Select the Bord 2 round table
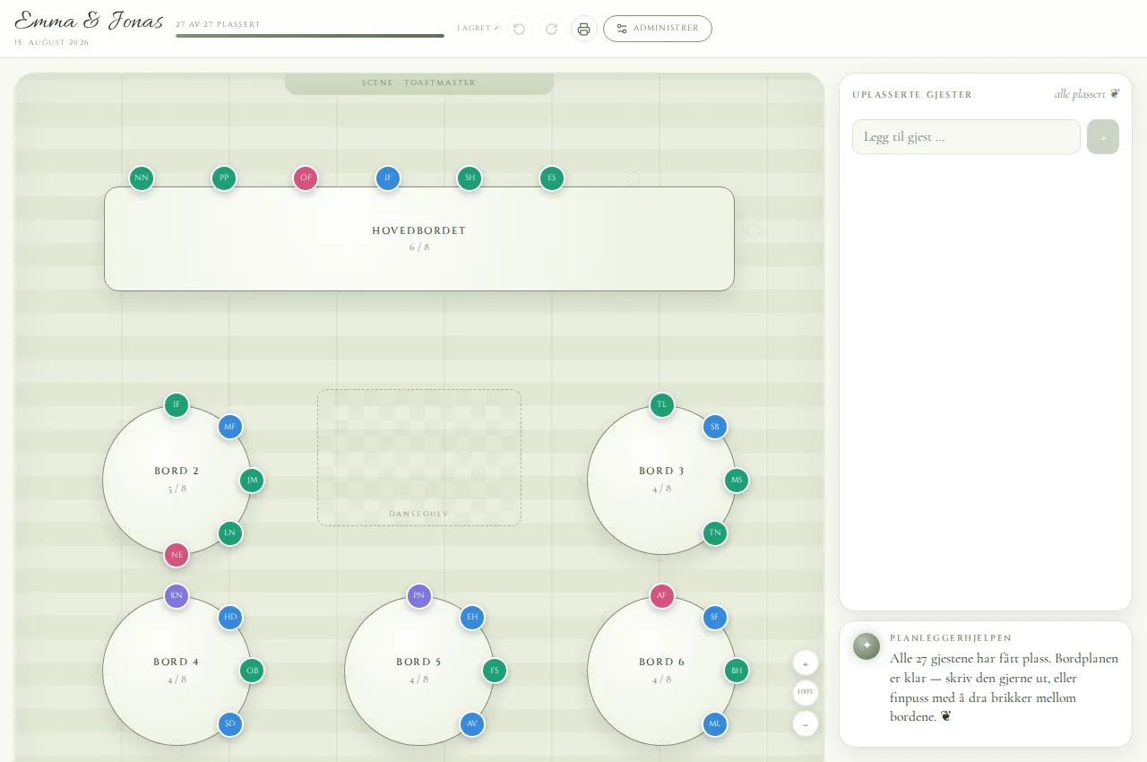1147x762 pixels. coord(177,481)
